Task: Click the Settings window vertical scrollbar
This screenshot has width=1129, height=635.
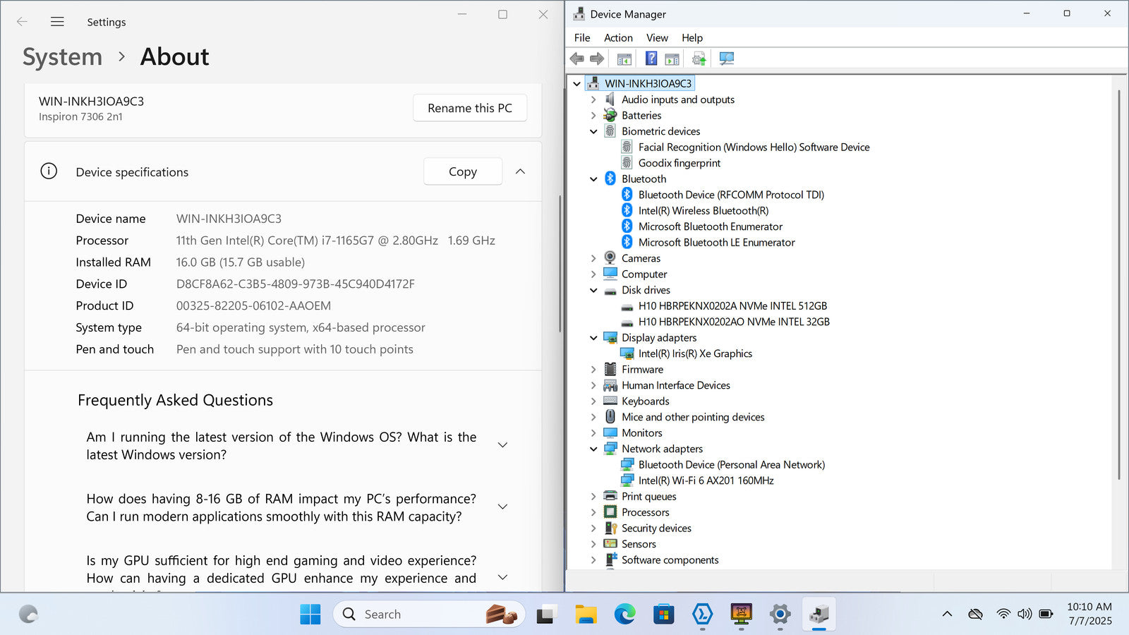Action: tap(560, 264)
